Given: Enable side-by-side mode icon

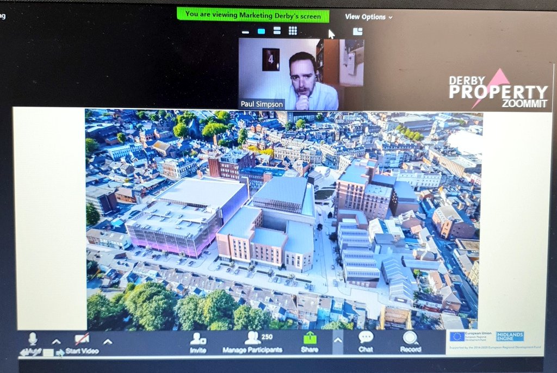Looking at the screenshot, I should click(x=358, y=32).
